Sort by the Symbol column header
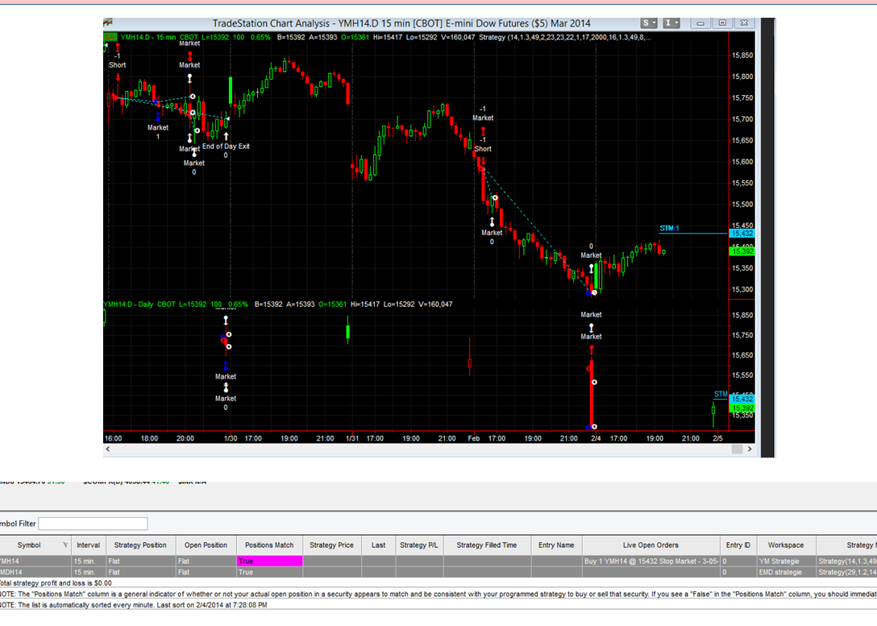 pyautogui.click(x=29, y=545)
